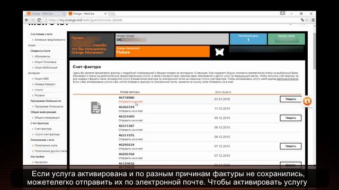Image resolution: width=339 pixels, height=190 pixels.
Task: Open the Абонементы sidebar link
Action: point(42,56)
